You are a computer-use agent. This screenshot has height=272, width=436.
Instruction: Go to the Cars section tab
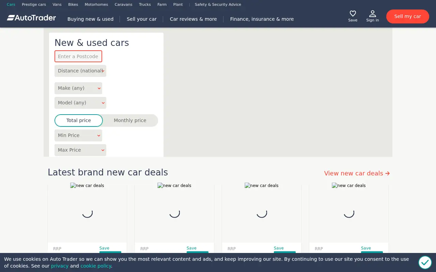click(x=11, y=4)
